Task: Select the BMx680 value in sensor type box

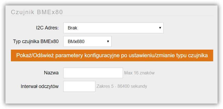Action: (76, 41)
